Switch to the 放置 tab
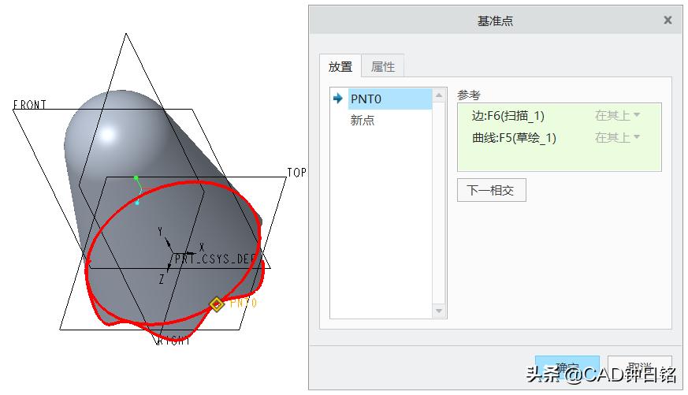This screenshot has height=395, width=688. 340,66
